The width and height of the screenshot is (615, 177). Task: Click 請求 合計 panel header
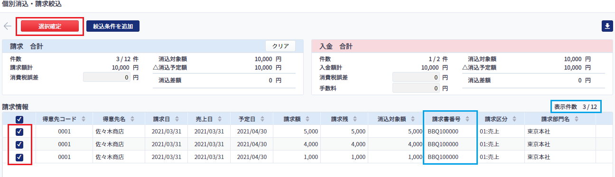(x=153, y=46)
